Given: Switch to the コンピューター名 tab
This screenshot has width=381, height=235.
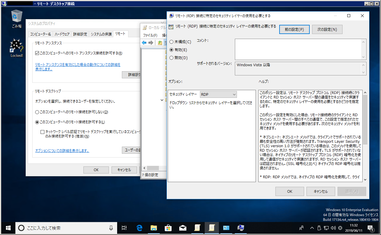Looking at the screenshot, I should pyautogui.click(x=41, y=34).
